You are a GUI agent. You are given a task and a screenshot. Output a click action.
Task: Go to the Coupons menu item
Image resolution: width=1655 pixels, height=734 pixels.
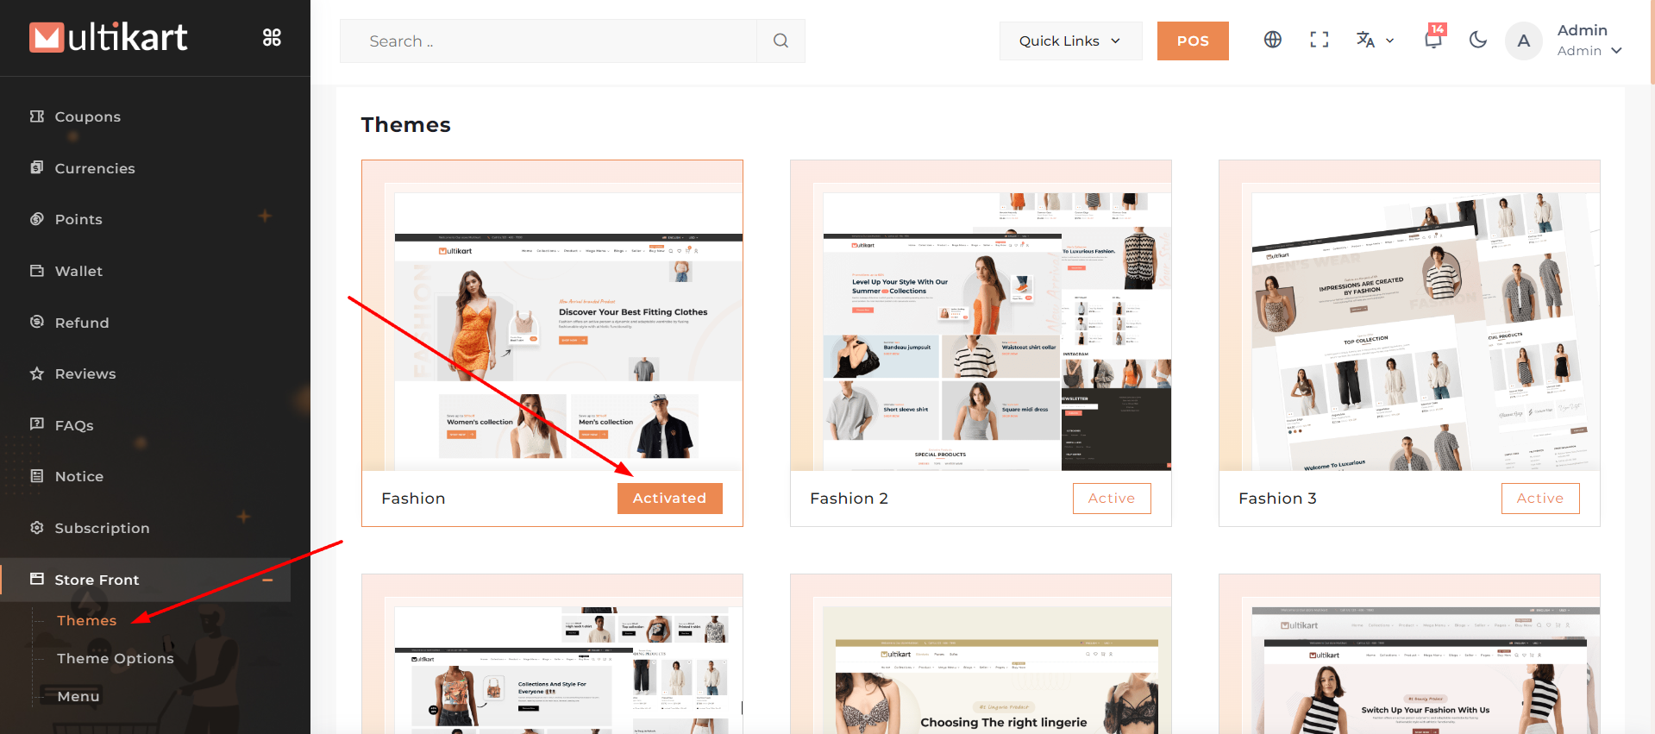87,116
